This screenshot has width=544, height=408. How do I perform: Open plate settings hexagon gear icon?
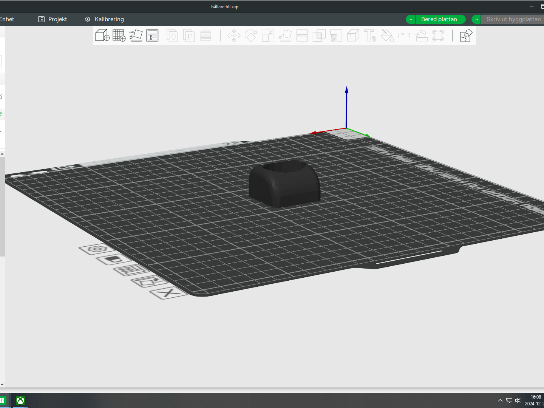point(97,249)
